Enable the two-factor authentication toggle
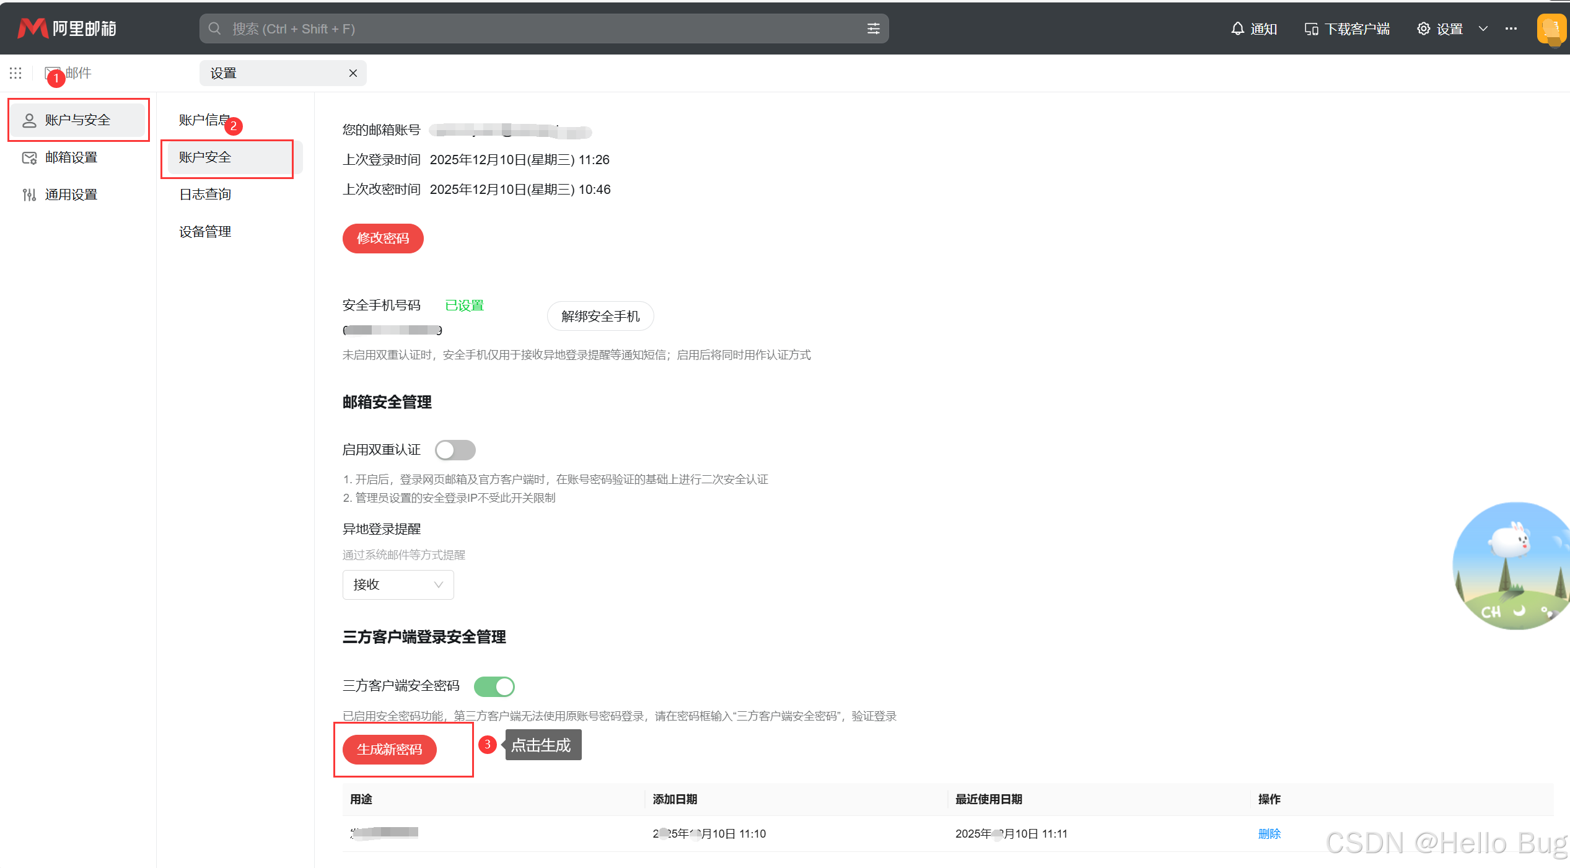Screen dimensions: 1570x868 pos(455,450)
